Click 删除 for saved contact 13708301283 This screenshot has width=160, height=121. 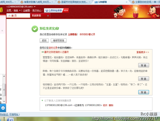tap(111, 105)
